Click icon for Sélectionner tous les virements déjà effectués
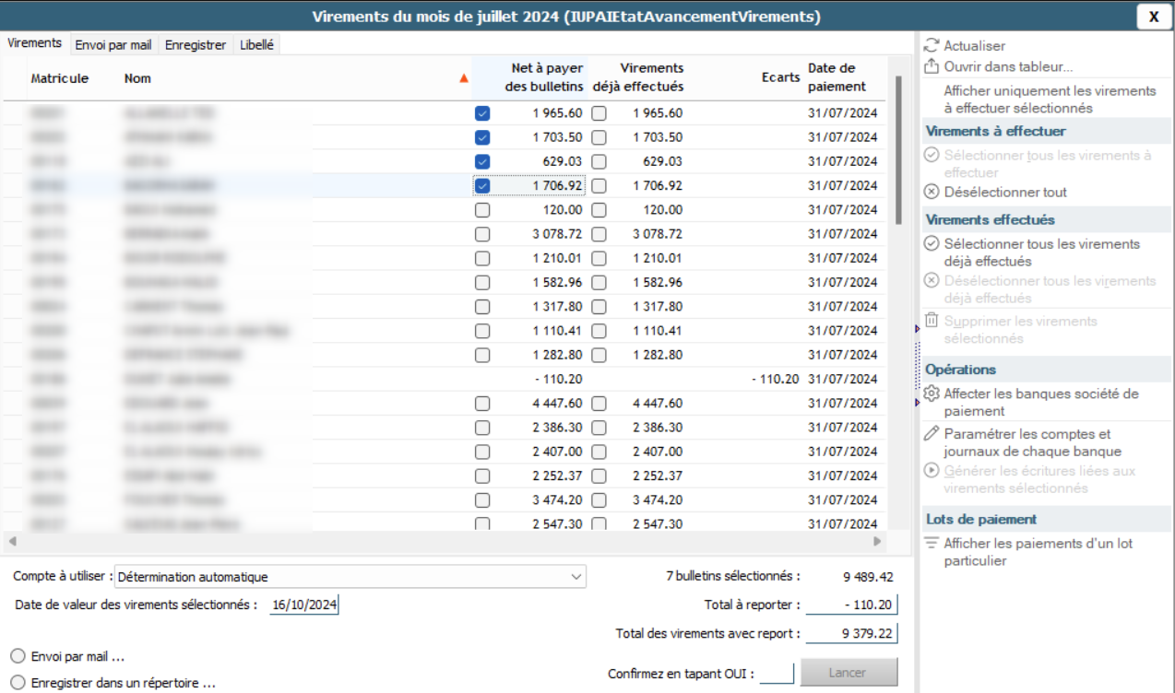 pyautogui.click(x=932, y=244)
